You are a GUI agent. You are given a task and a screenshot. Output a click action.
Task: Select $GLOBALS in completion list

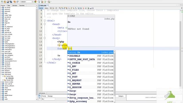click(x=90, y=56)
